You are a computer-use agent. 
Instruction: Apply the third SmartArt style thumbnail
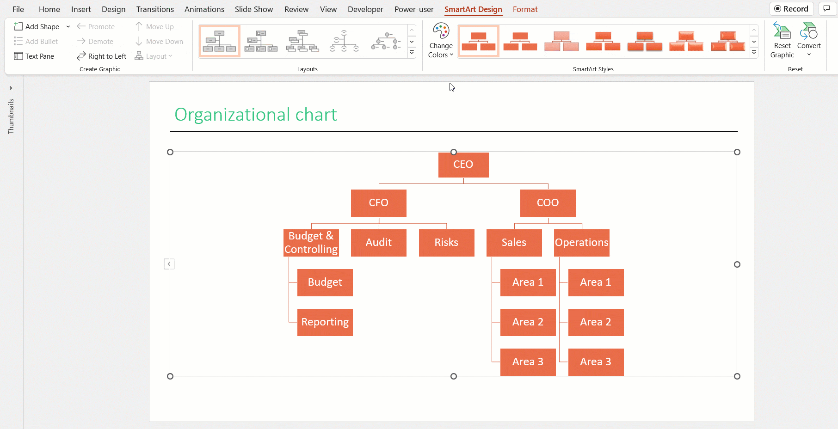pyautogui.click(x=561, y=41)
